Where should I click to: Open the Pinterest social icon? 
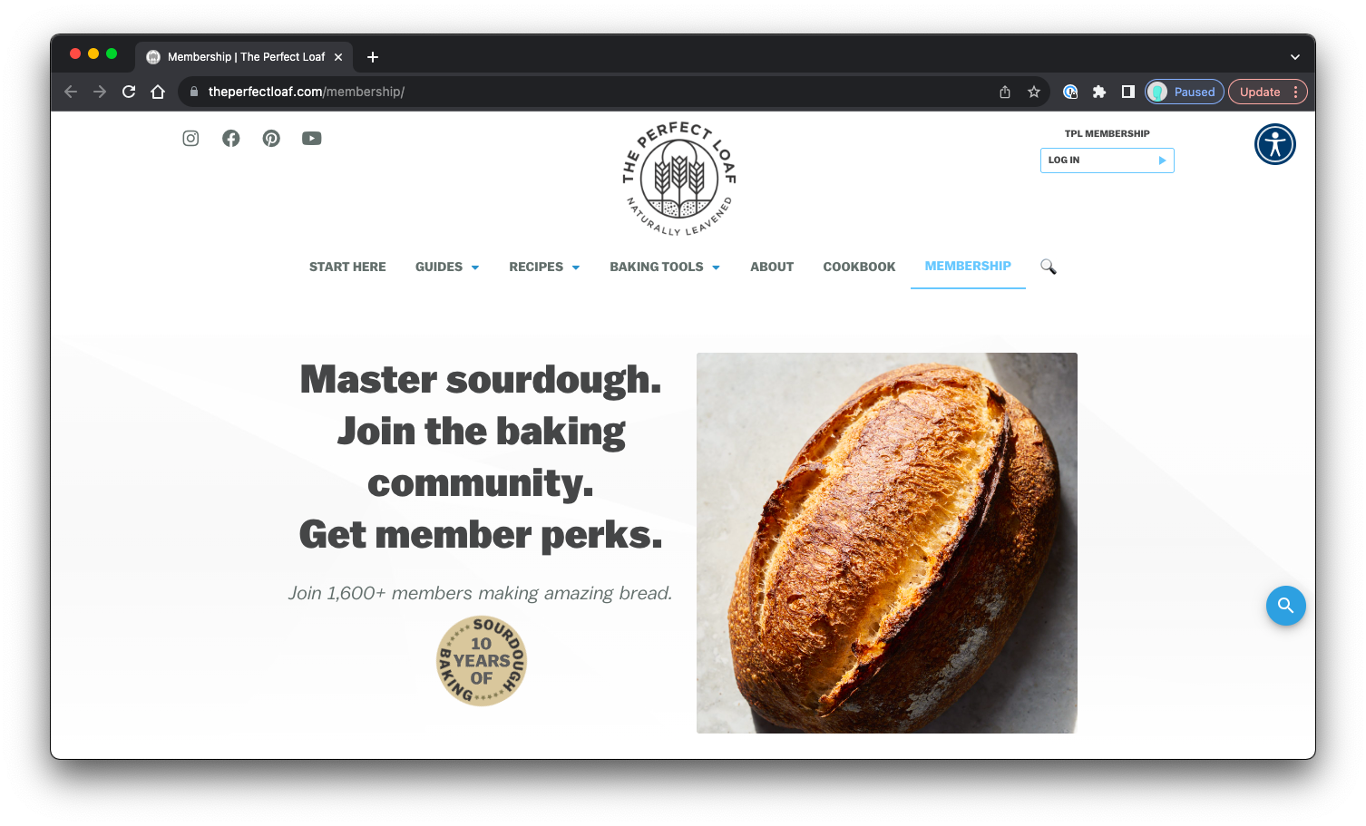pyautogui.click(x=271, y=138)
